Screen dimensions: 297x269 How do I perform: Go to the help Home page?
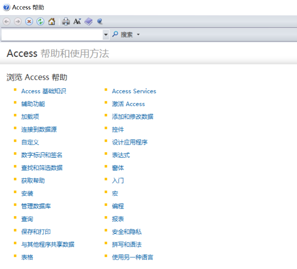pyautogui.click(x=52, y=21)
